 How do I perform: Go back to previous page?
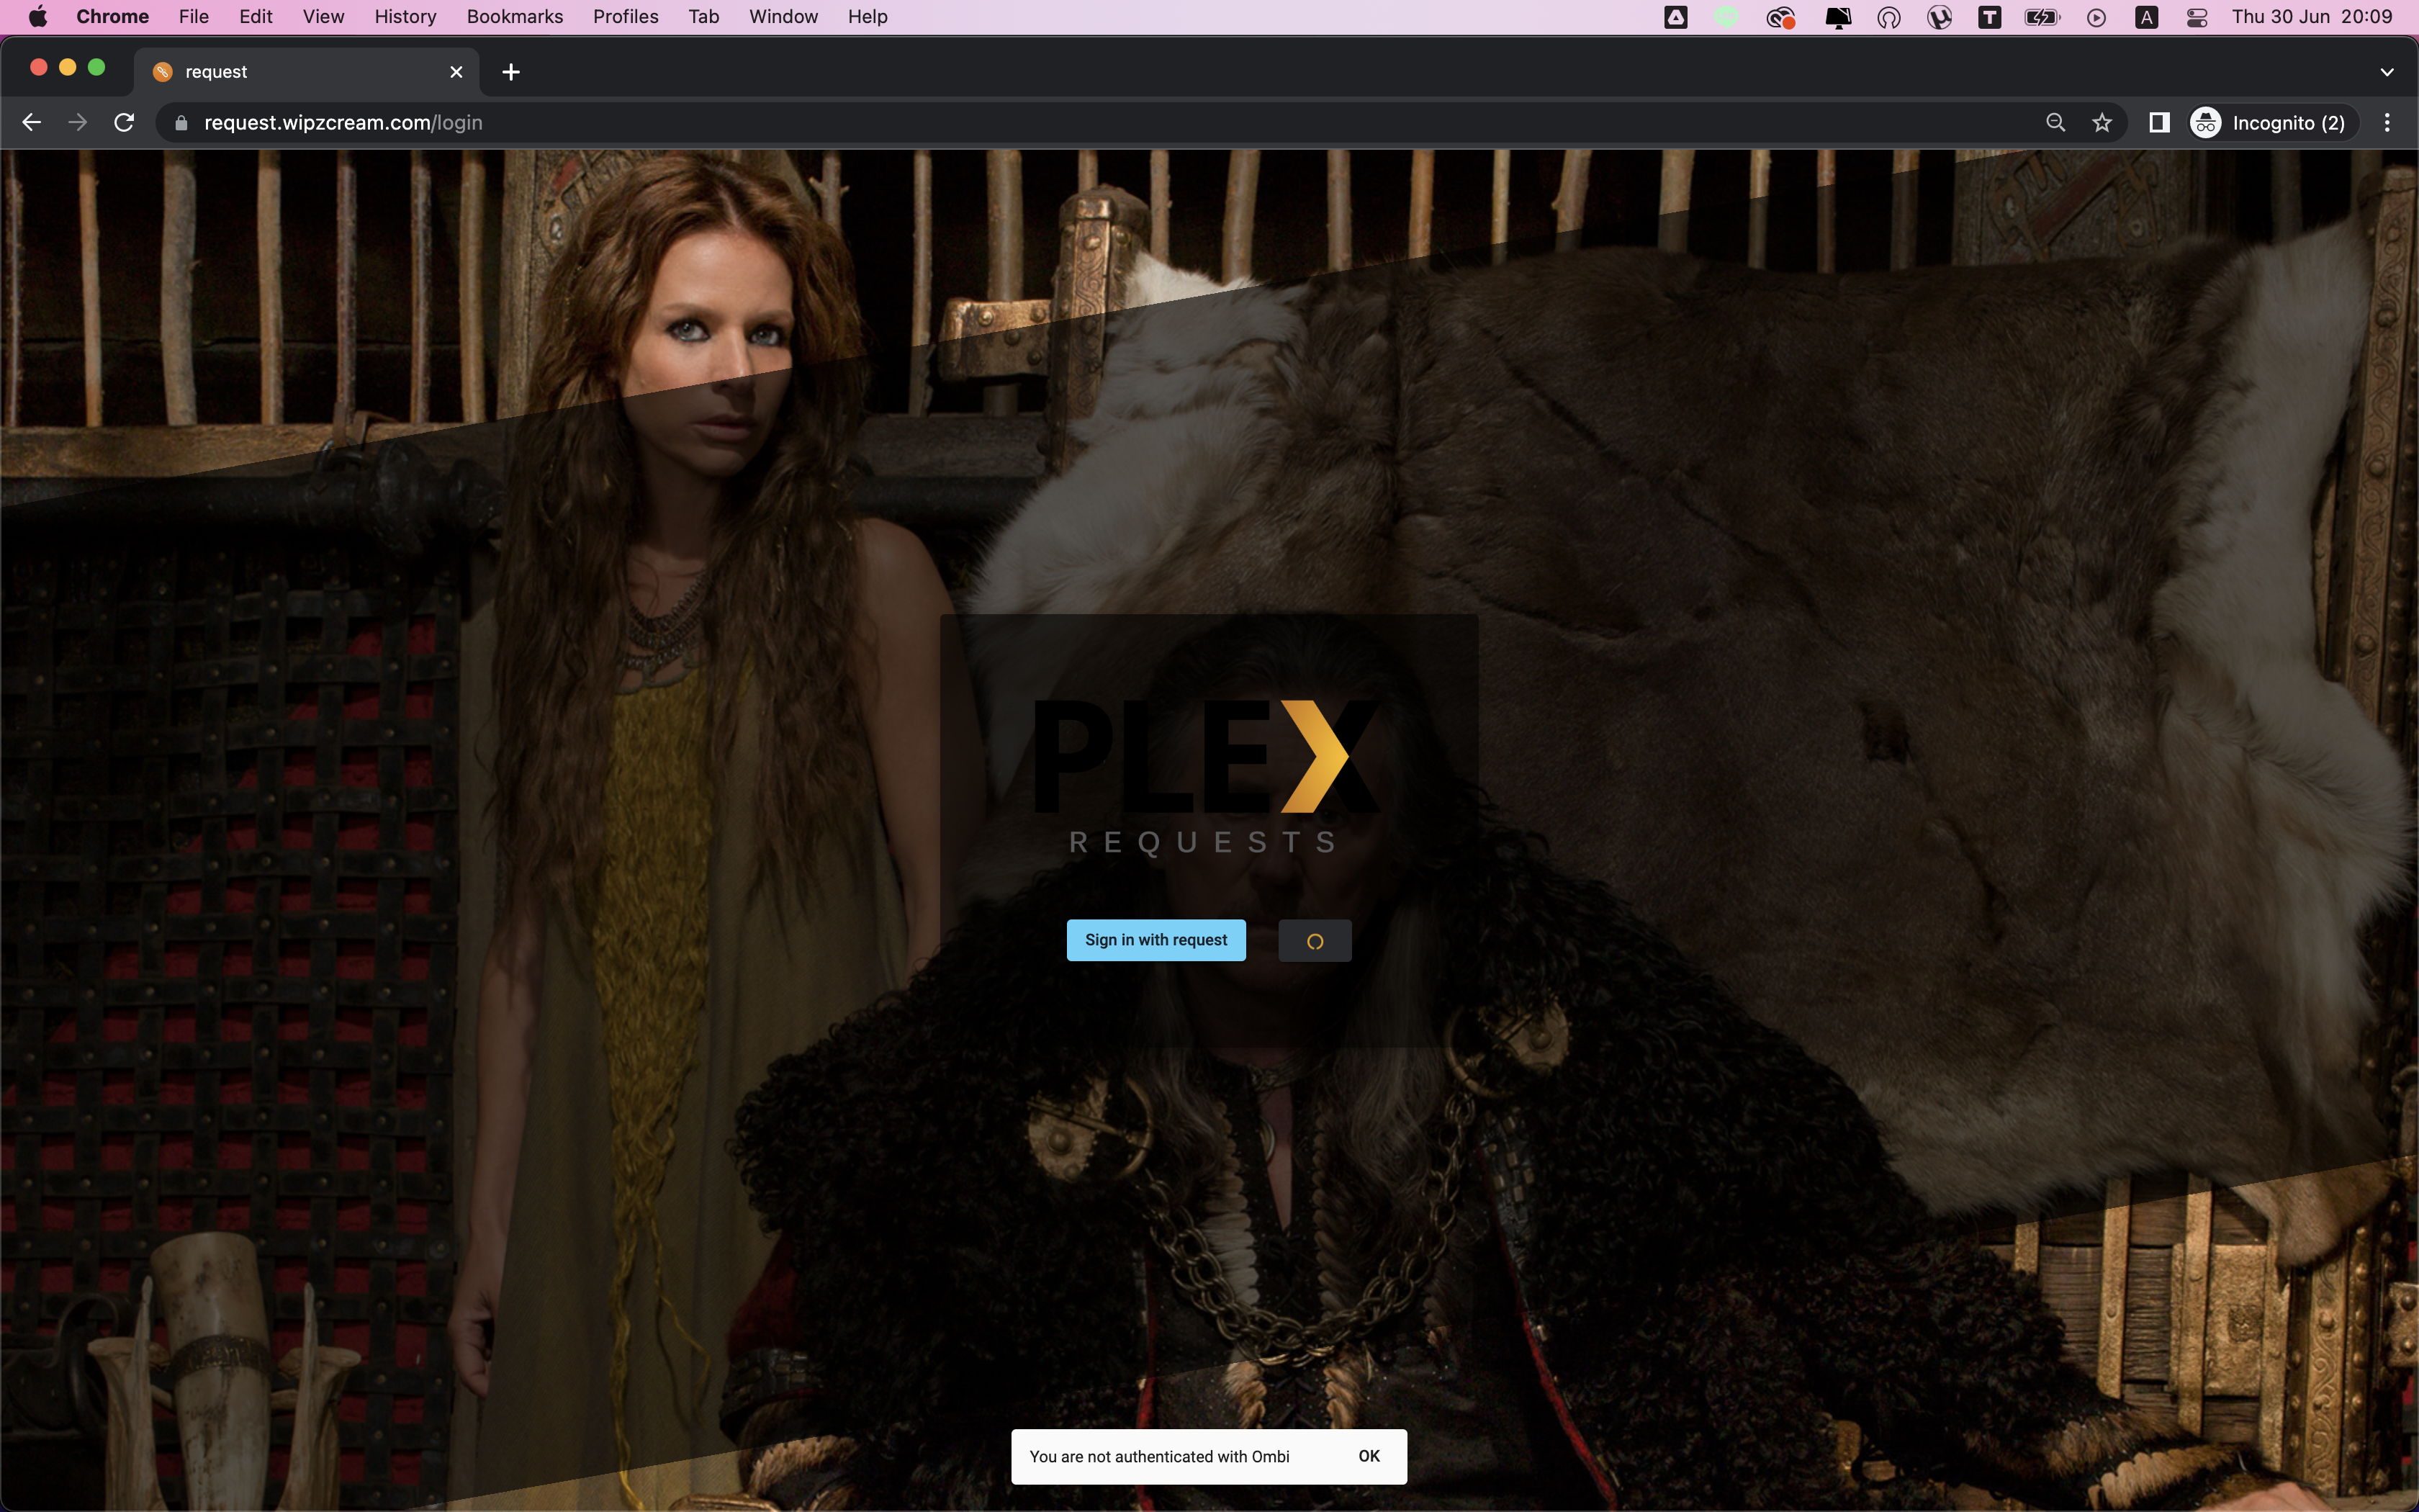pos(31,123)
